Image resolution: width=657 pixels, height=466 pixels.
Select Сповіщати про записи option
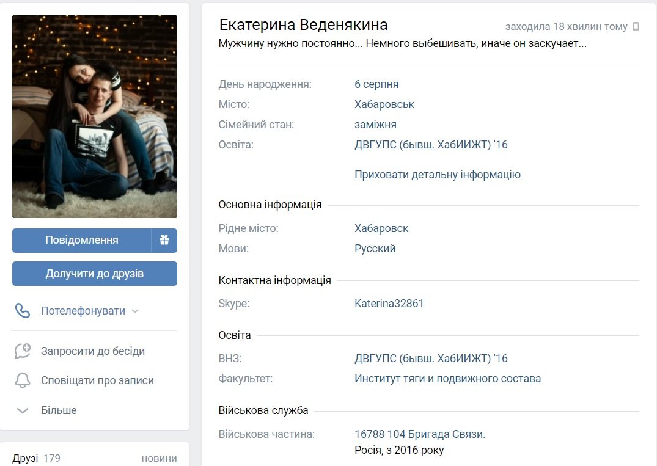[97, 380]
